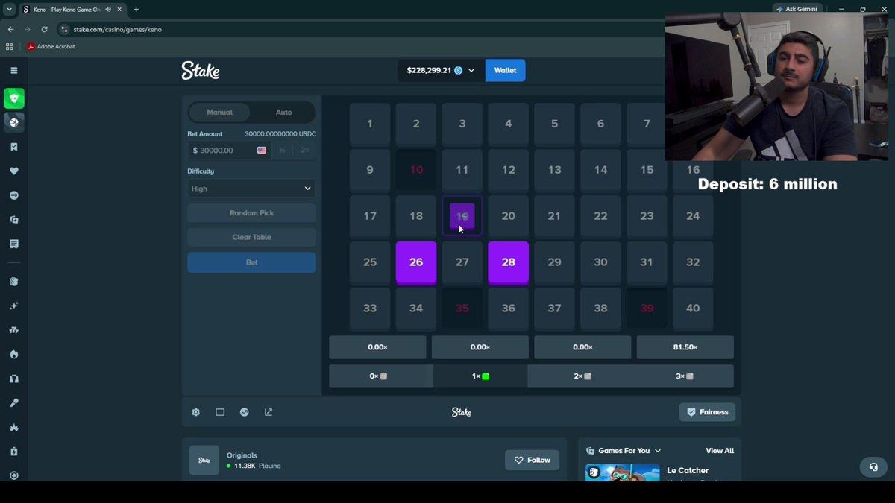The width and height of the screenshot is (895, 503).
Task: Click the Clear Table button
Action: point(251,237)
